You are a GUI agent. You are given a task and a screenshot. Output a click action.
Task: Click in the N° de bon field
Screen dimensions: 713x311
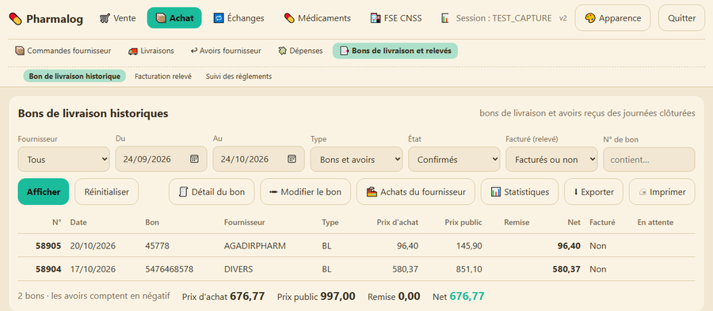pyautogui.click(x=649, y=159)
